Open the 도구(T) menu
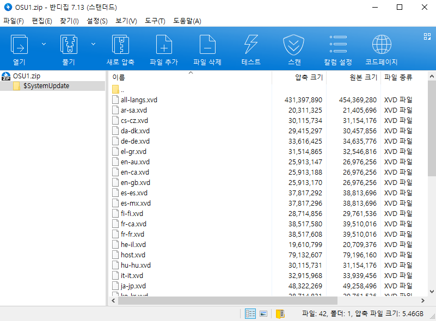This screenshot has height=321, width=436. (155, 21)
